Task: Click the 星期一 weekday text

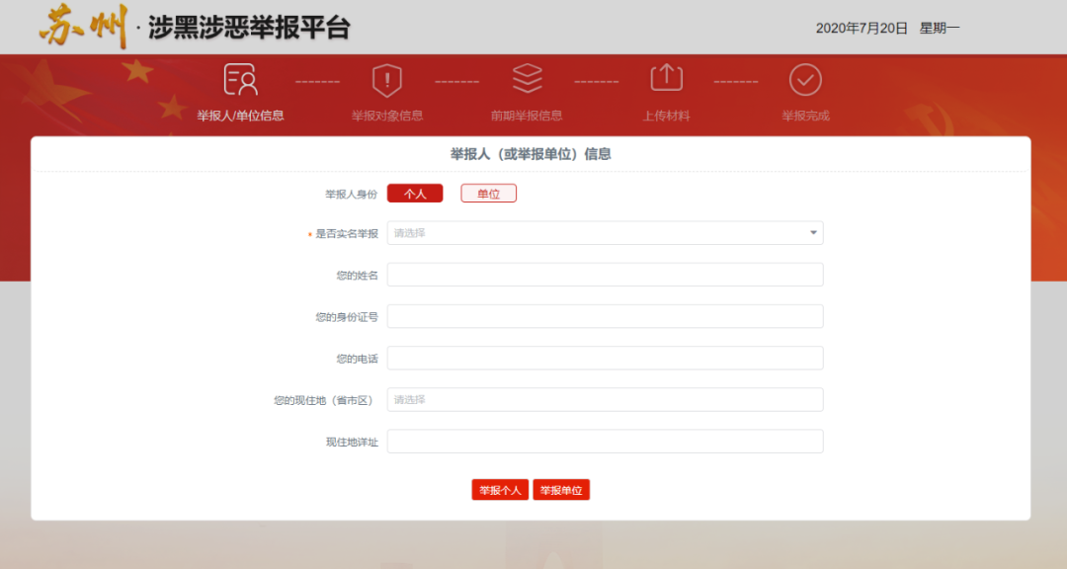Action: 940,28
